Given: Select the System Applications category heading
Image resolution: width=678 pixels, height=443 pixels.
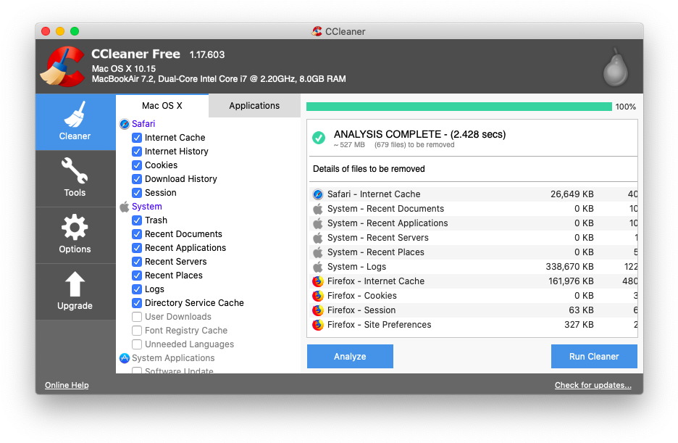Looking at the screenshot, I should [x=173, y=358].
